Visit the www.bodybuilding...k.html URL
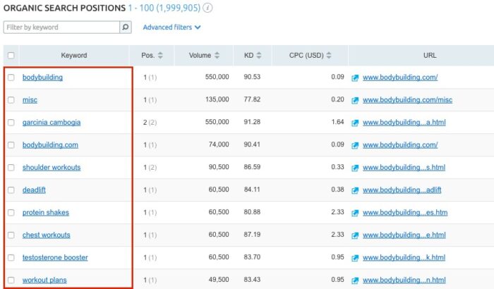Image resolution: width=494 pixels, height=289 pixels. point(404,258)
